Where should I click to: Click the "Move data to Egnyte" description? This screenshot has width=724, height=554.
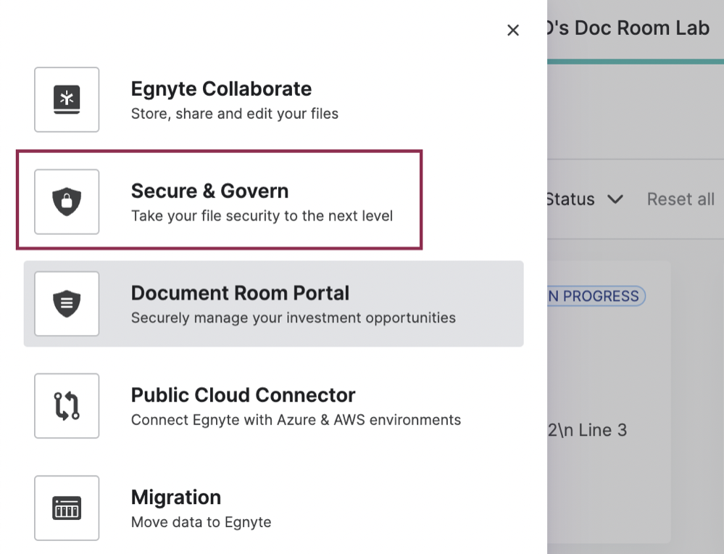[x=201, y=522]
